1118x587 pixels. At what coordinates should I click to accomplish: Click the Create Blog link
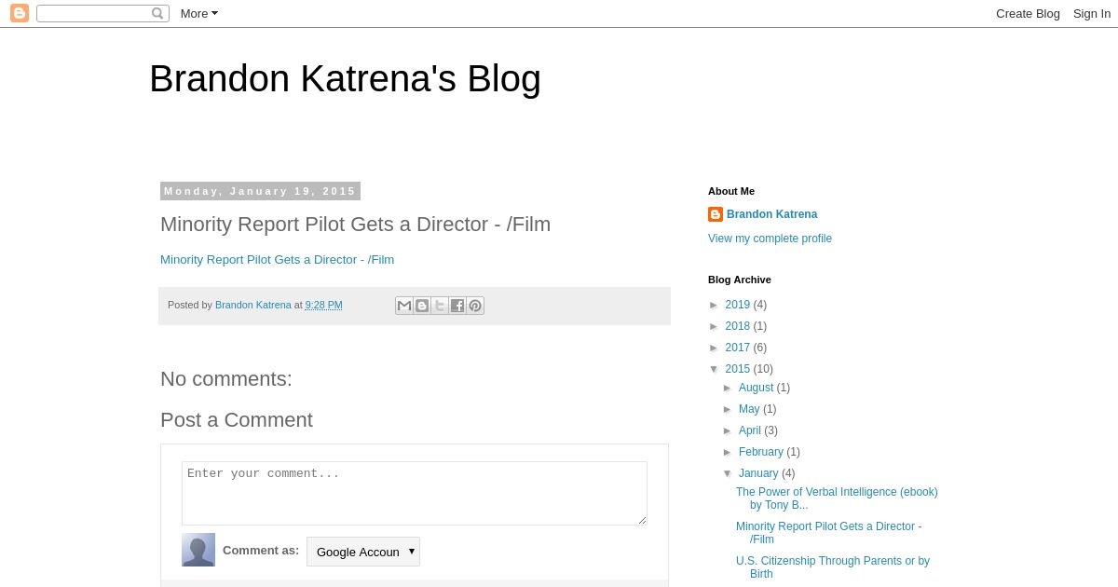click(1028, 13)
